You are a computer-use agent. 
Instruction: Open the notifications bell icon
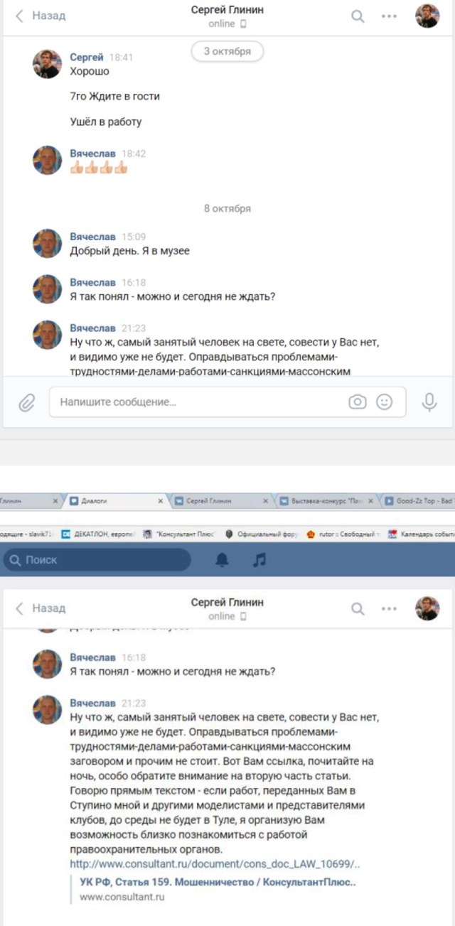tap(223, 561)
